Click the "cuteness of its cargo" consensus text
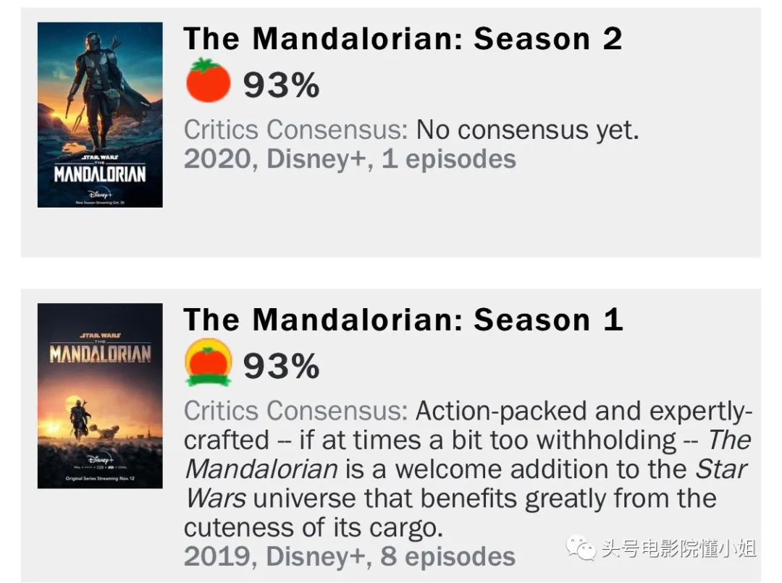This screenshot has height=583, width=782. tap(313, 527)
